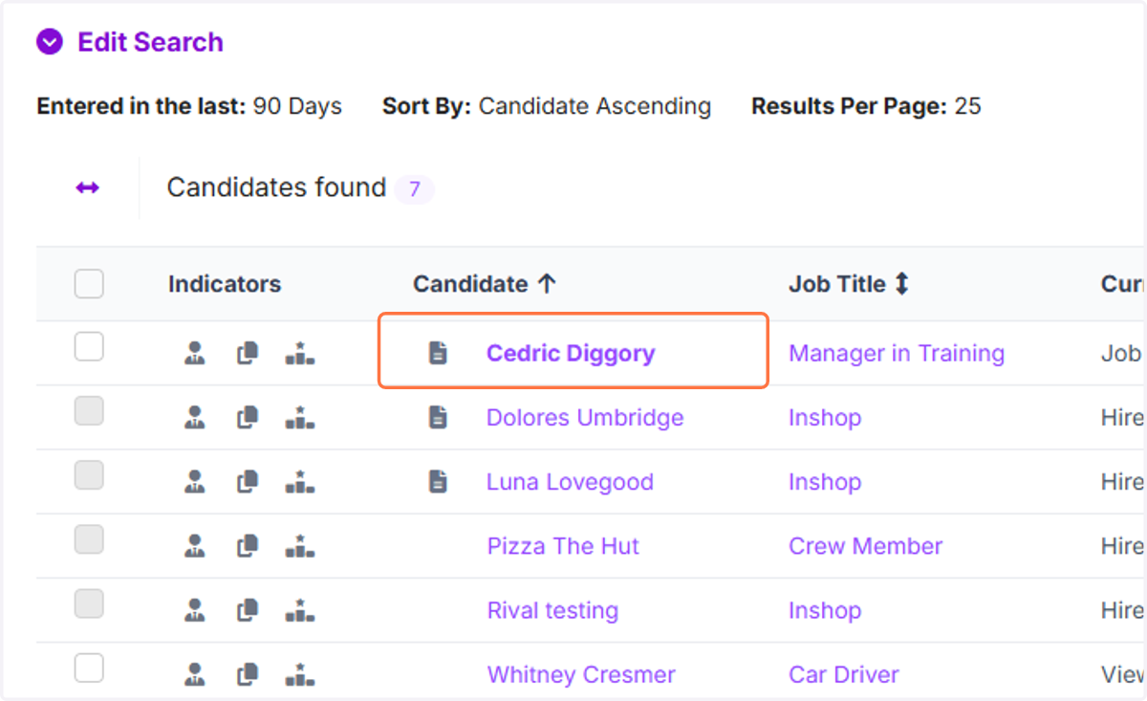Open Car Driver job title link
This screenshot has height=701, width=1147.
coord(844,674)
